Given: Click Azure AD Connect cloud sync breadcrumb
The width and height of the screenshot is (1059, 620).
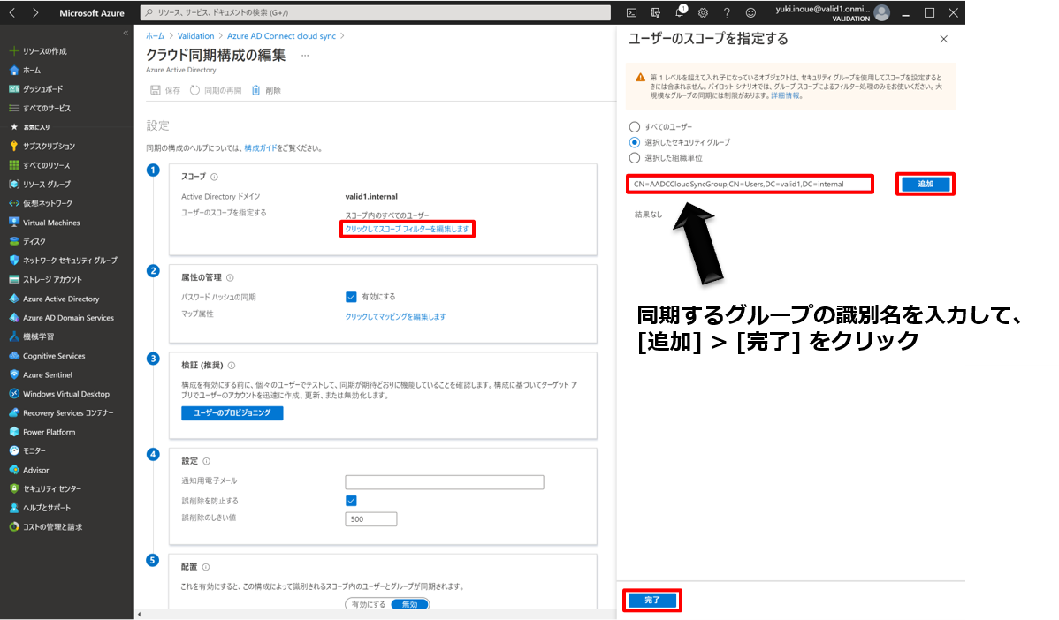Looking at the screenshot, I should pyautogui.click(x=281, y=35).
